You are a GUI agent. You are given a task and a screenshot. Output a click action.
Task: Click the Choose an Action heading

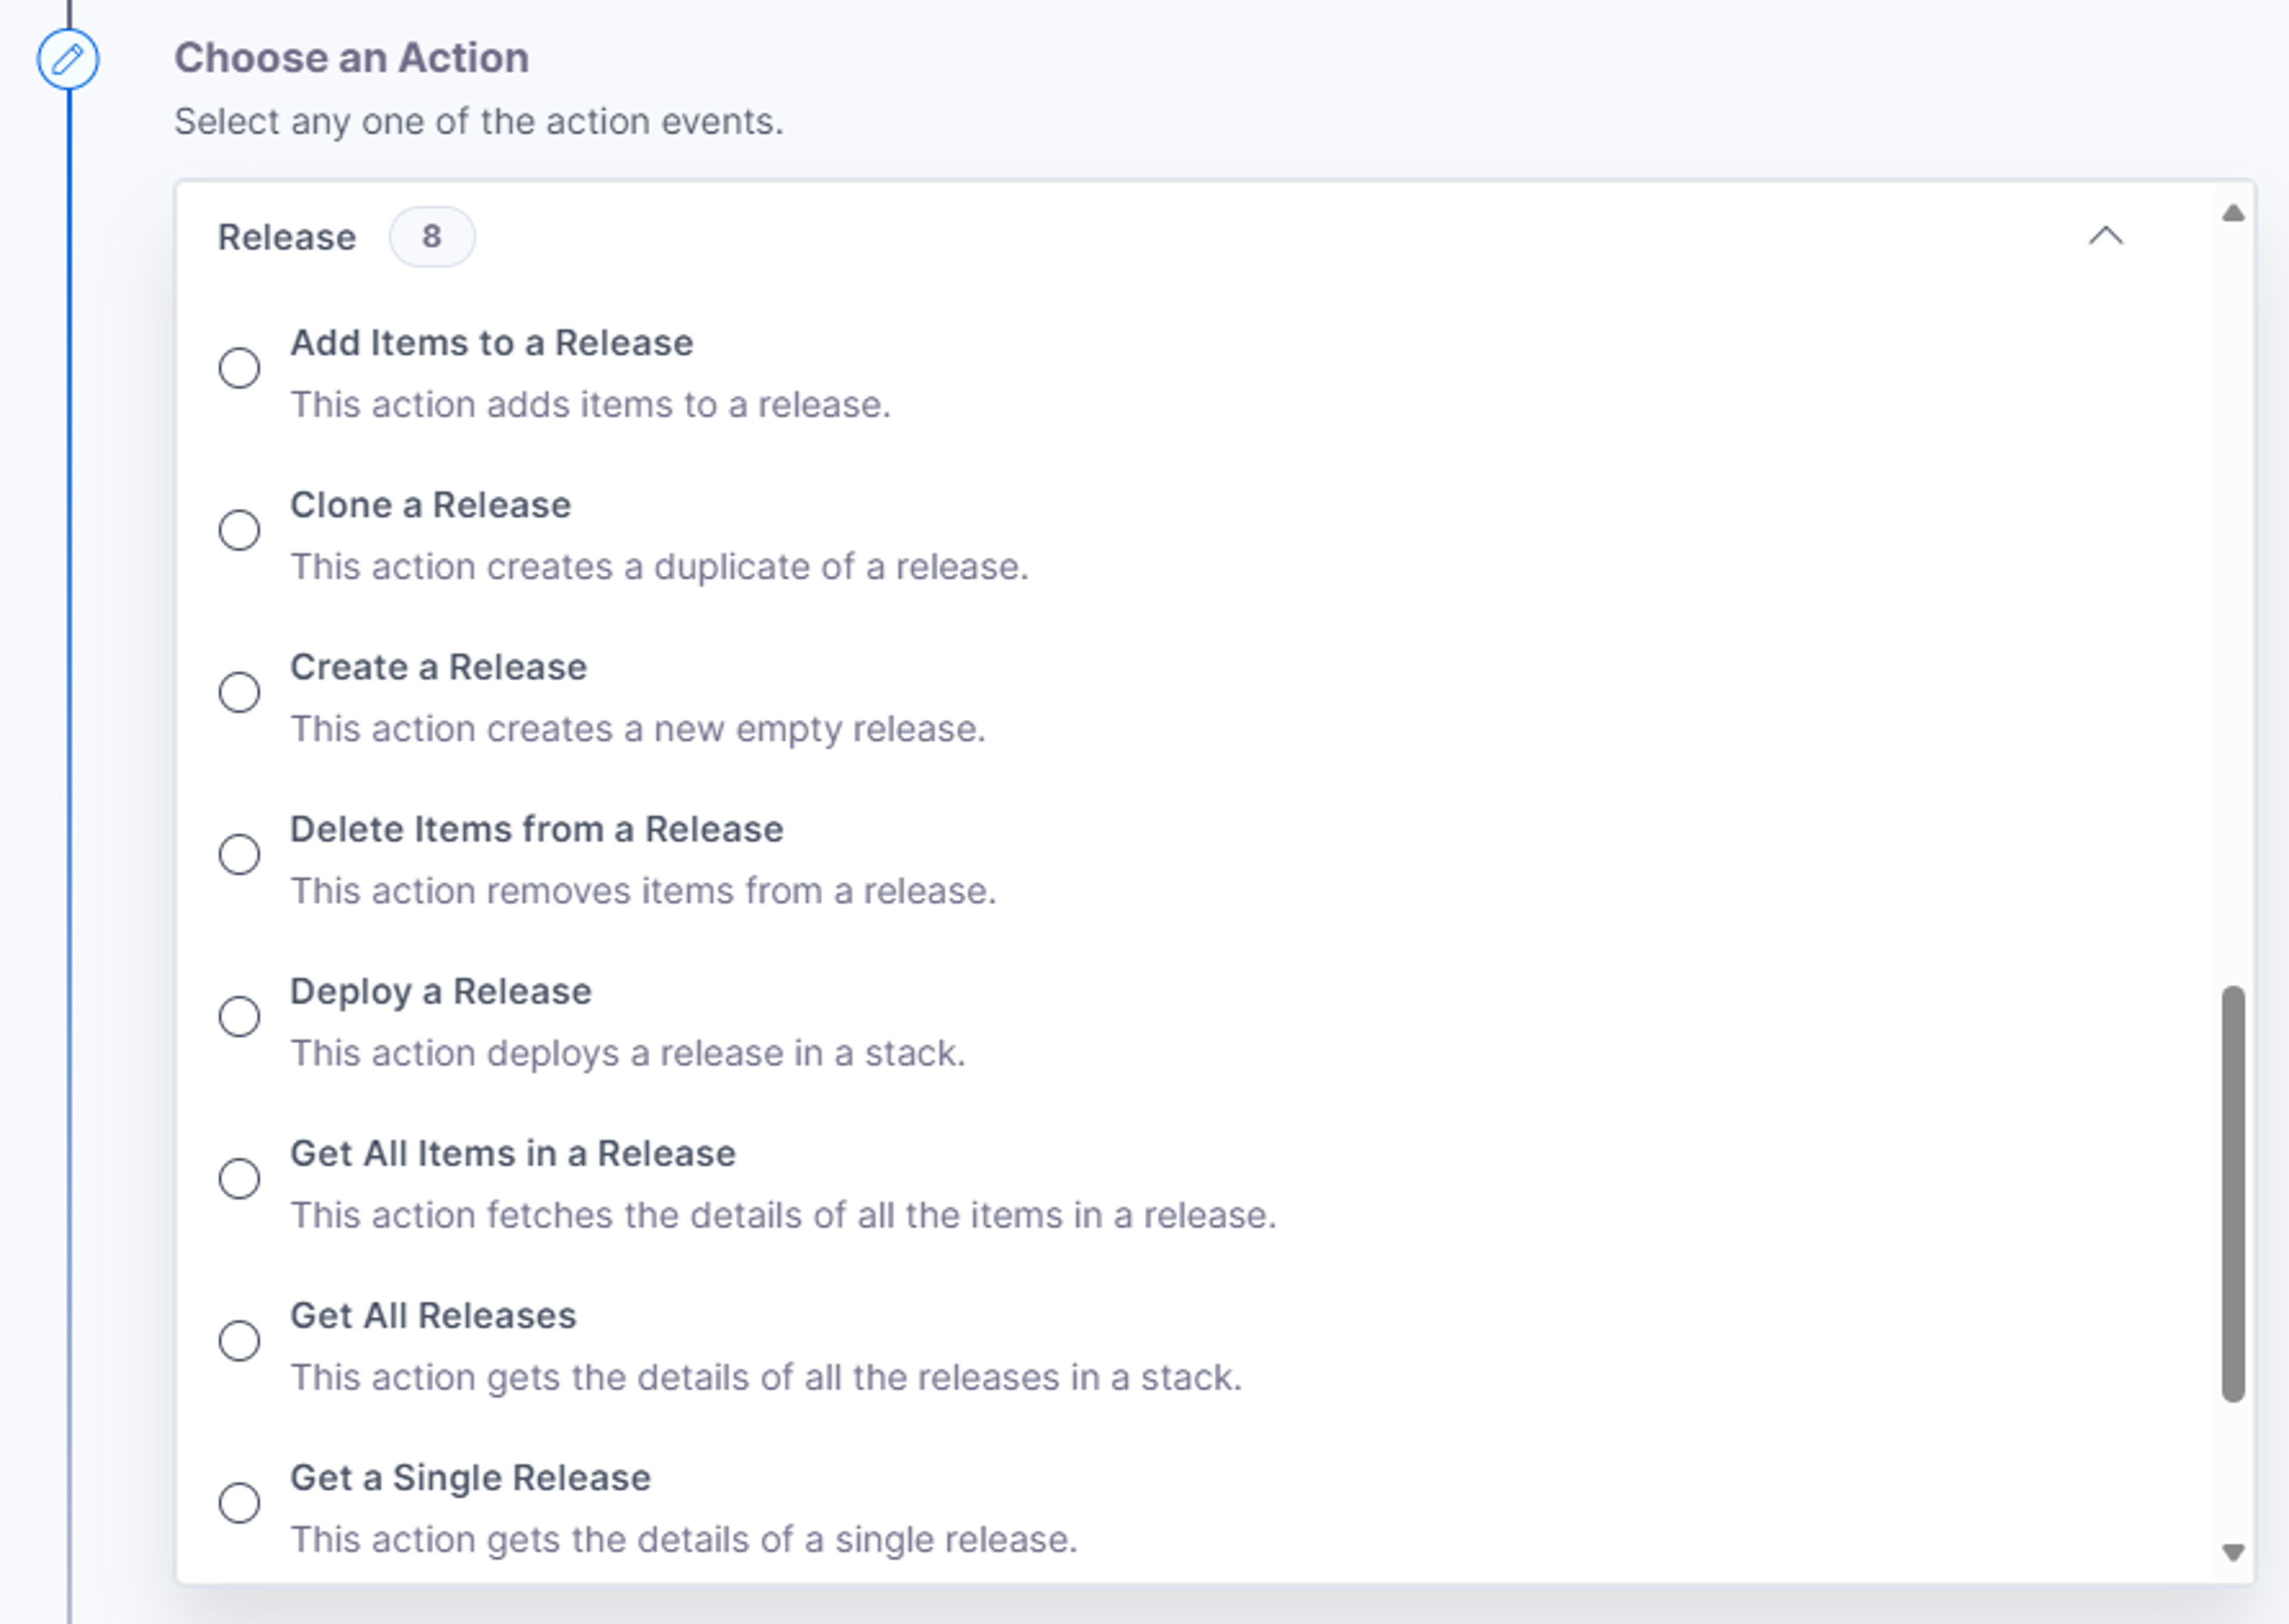pos(351,58)
